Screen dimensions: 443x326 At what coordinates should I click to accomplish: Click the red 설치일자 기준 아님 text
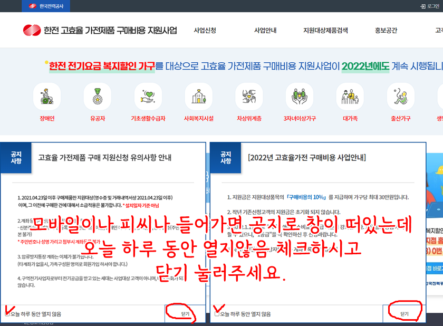(x=141, y=205)
